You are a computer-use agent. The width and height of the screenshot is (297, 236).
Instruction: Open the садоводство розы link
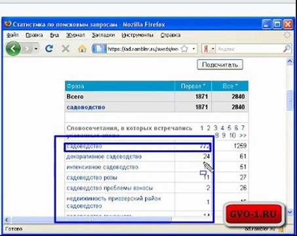(x=92, y=178)
